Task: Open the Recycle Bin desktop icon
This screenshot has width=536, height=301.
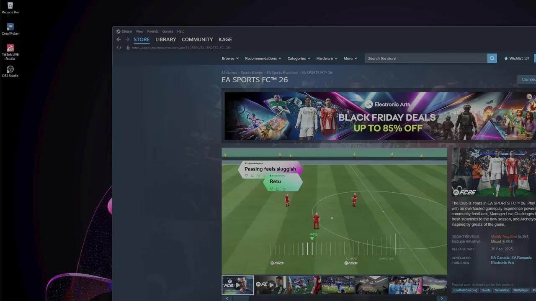Action: pyautogui.click(x=10, y=8)
